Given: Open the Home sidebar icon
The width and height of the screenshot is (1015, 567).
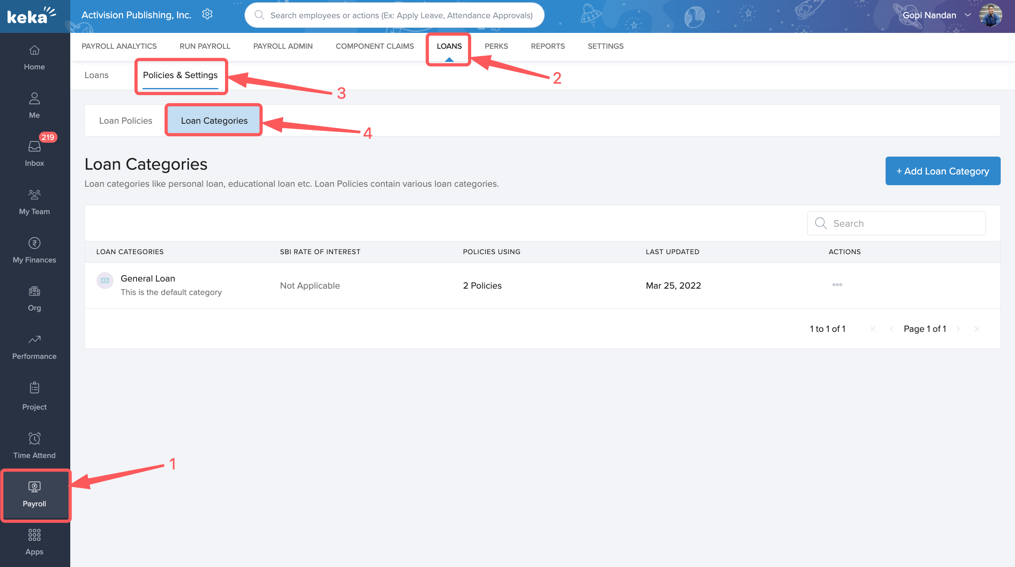Looking at the screenshot, I should tap(34, 57).
